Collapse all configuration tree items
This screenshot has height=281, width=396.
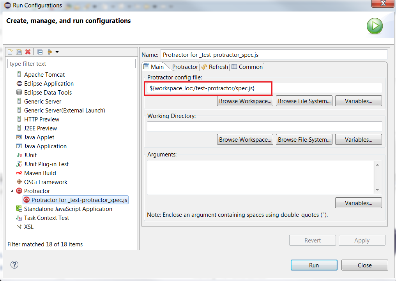(x=40, y=52)
